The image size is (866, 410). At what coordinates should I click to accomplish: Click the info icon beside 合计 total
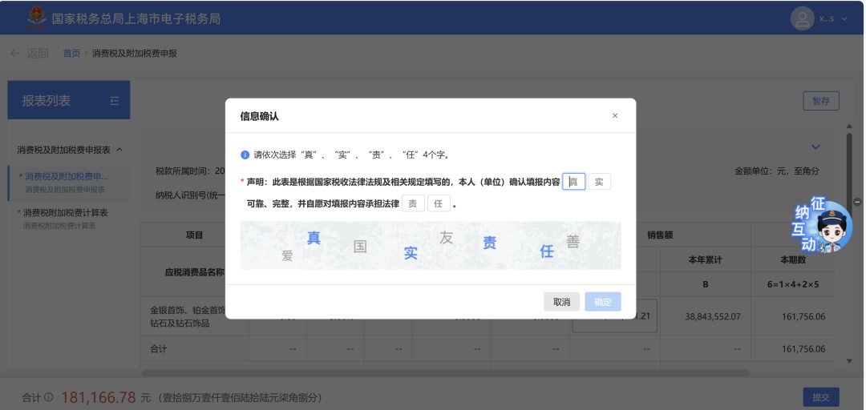point(49,397)
